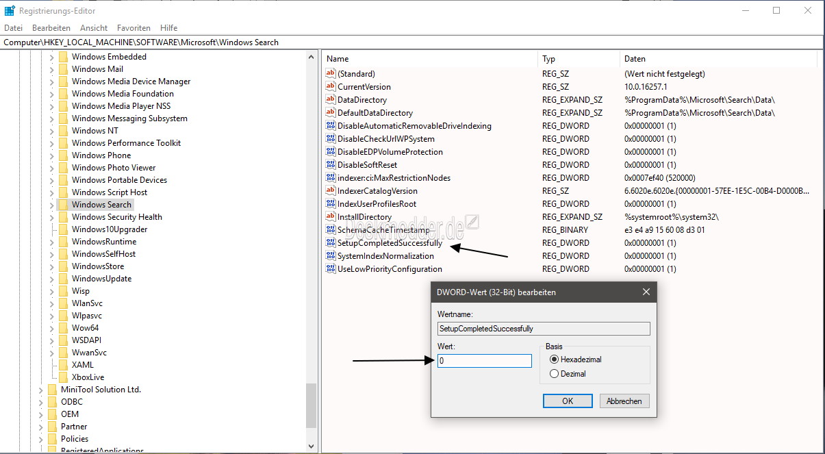Select the SetupCompletedSuccessfully value name
Screen dimensions: 825x454
click(x=390, y=243)
